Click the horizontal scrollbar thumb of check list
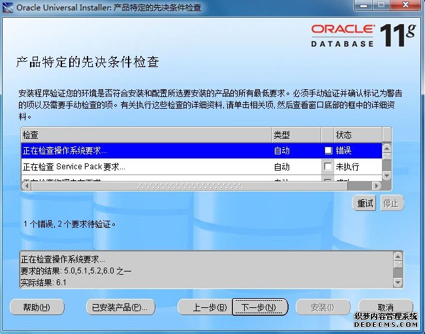Image resolution: width=425 pixels, height=334 pixels. point(189,186)
